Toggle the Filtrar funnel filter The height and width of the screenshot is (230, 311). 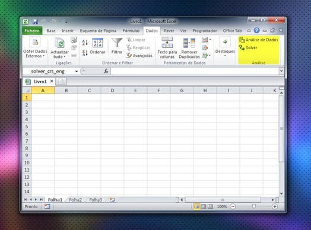pyautogui.click(x=117, y=46)
